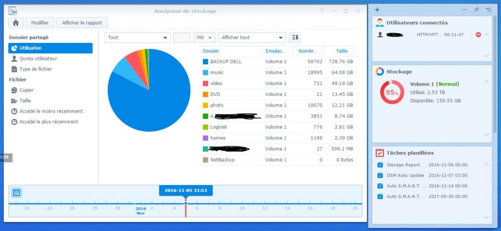The image size is (501, 231).
Task: Select 'Type de fichier' in the sidebar
Action: (35, 69)
